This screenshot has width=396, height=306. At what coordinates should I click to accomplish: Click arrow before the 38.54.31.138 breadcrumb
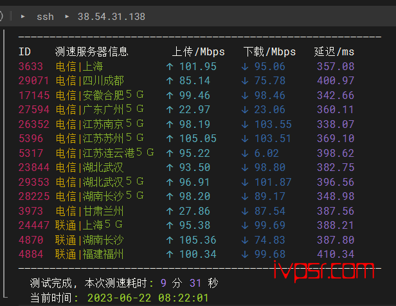67,17
